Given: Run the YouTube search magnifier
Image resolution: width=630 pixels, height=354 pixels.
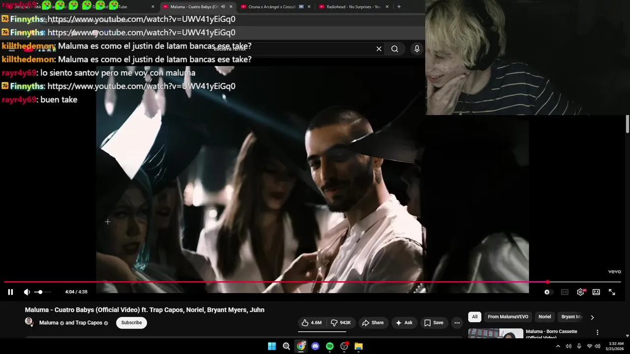Looking at the screenshot, I should [x=395, y=49].
